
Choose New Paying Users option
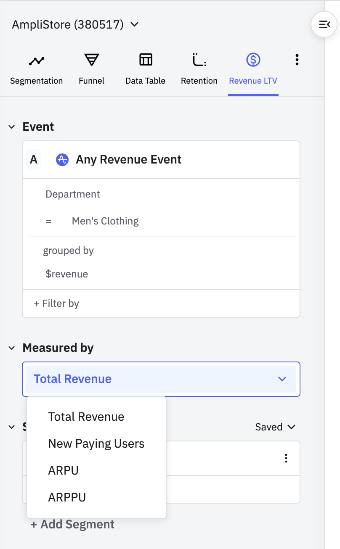pyautogui.click(x=96, y=443)
